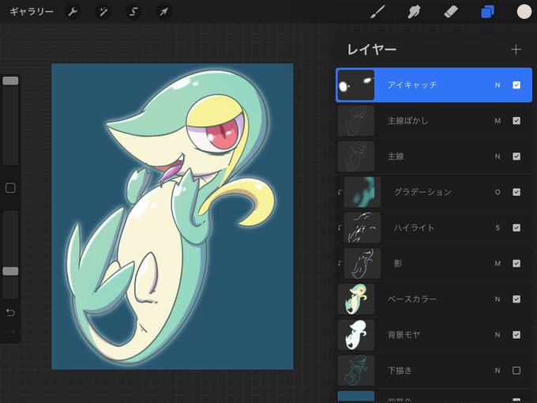Select the Transform arrow tool
This screenshot has height=403, width=537.
[x=164, y=12]
